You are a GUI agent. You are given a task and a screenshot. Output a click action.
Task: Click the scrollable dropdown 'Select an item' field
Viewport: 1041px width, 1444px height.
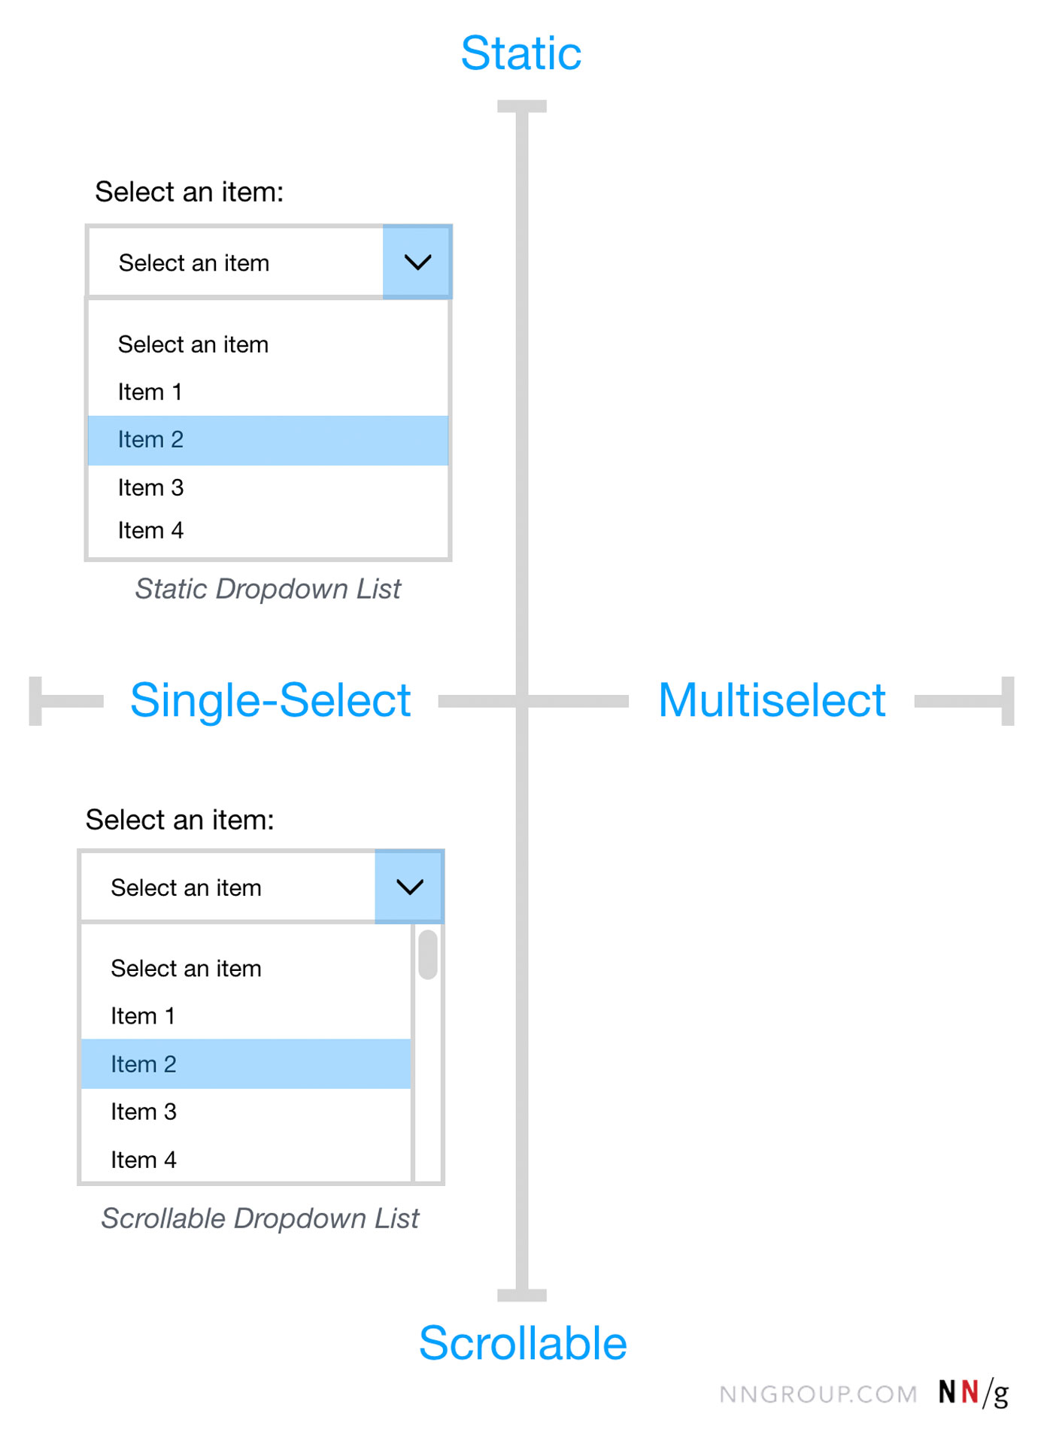[228, 887]
